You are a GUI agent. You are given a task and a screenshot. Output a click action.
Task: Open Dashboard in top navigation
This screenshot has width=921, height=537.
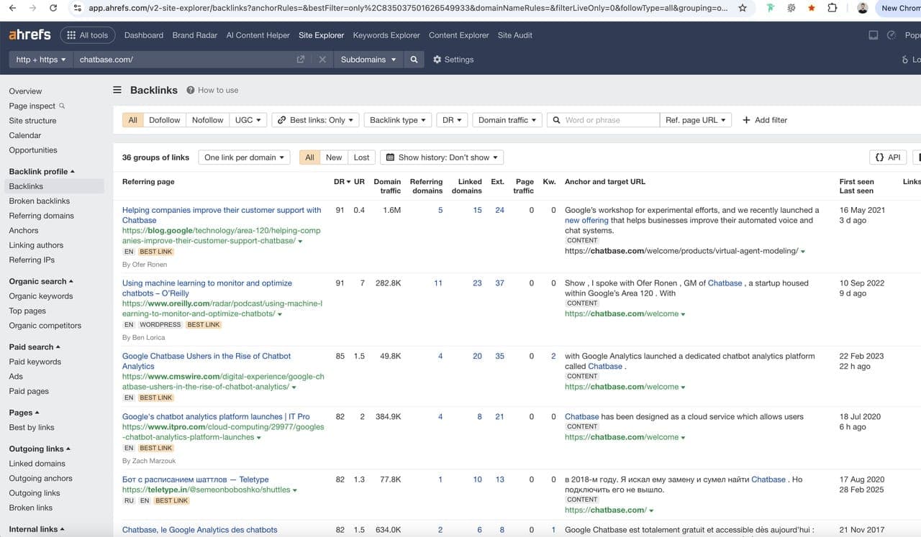[144, 35]
